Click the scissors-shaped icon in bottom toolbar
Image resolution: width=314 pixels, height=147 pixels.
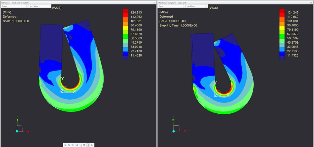[x=92, y=145]
